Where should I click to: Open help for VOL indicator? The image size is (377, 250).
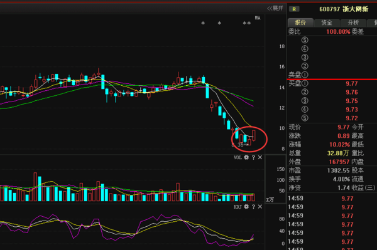click(x=253, y=157)
